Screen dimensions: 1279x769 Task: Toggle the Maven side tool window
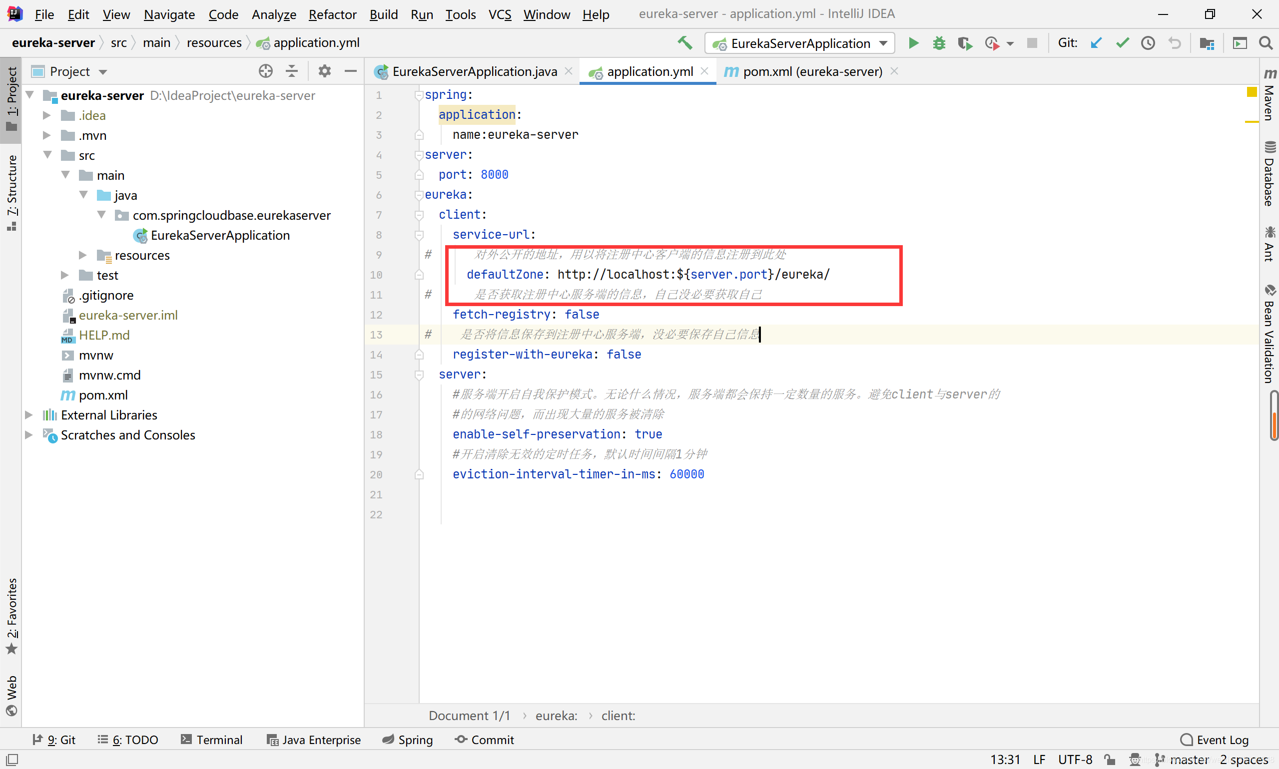[x=1269, y=96]
